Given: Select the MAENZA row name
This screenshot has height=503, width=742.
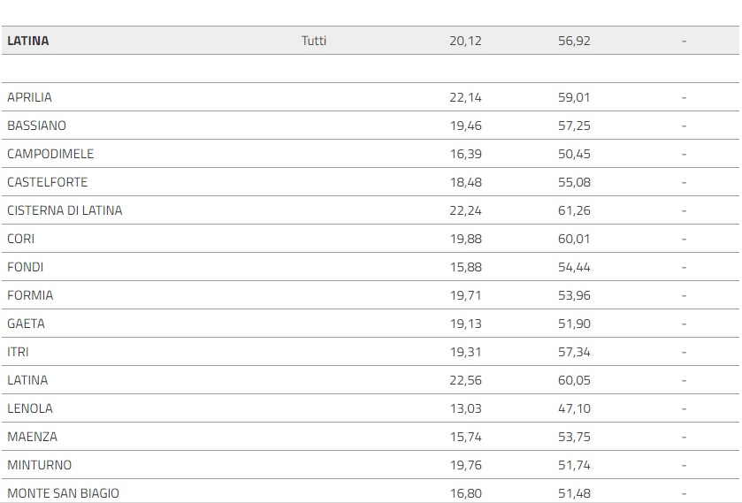Looking at the screenshot, I should 32,437.
